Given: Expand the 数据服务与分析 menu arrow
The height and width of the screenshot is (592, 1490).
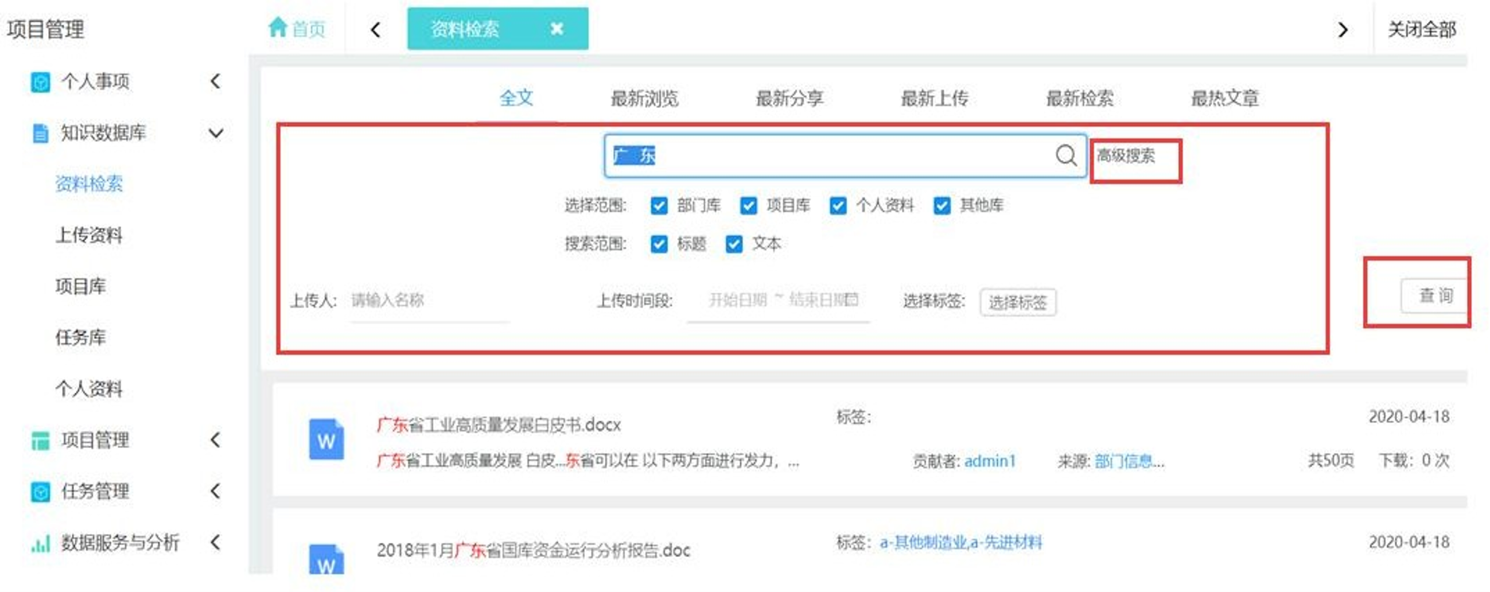Looking at the screenshot, I should [216, 543].
